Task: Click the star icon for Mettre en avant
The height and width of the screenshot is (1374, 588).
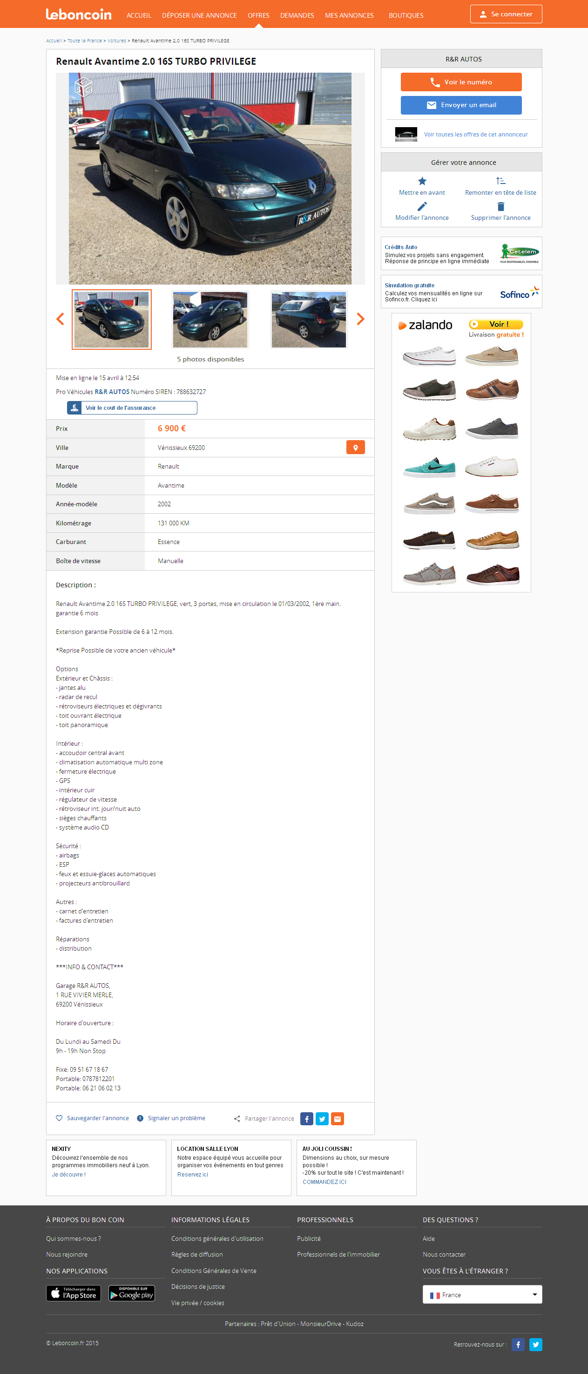Action: click(x=422, y=181)
